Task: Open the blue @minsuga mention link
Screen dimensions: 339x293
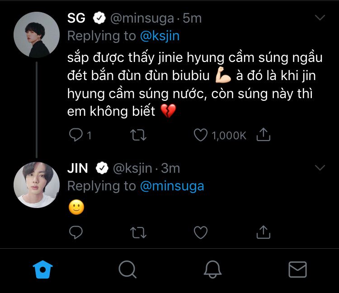Action: [172, 186]
